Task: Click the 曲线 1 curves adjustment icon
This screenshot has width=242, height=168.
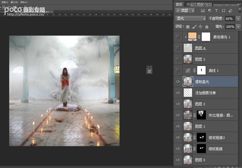Action: tap(188, 70)
